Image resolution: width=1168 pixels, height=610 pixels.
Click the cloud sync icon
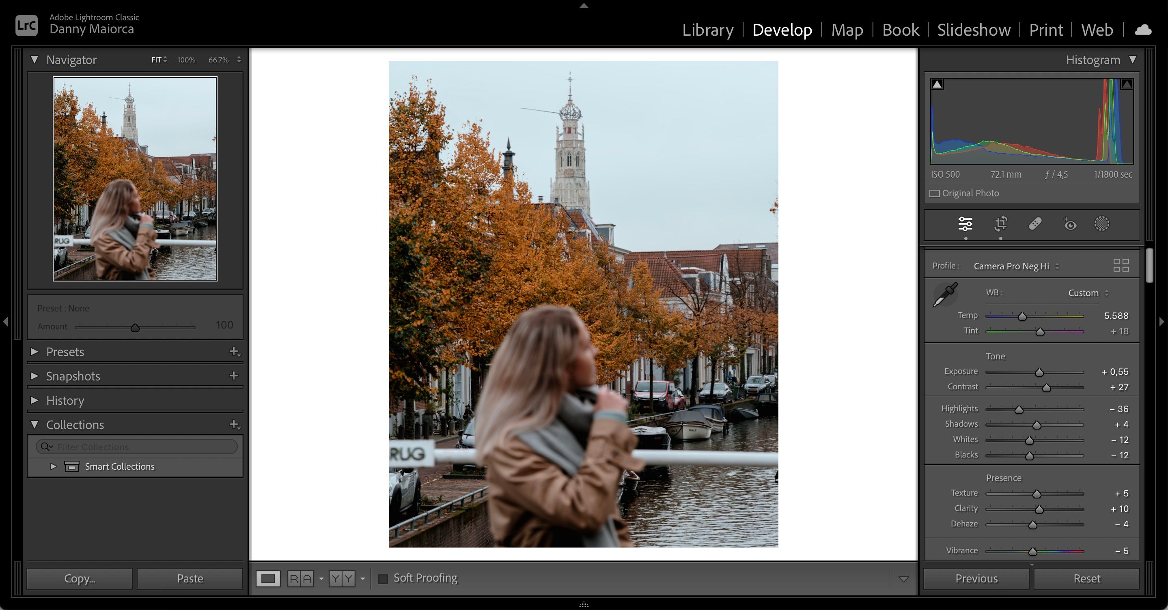(x=1143, y=30)
